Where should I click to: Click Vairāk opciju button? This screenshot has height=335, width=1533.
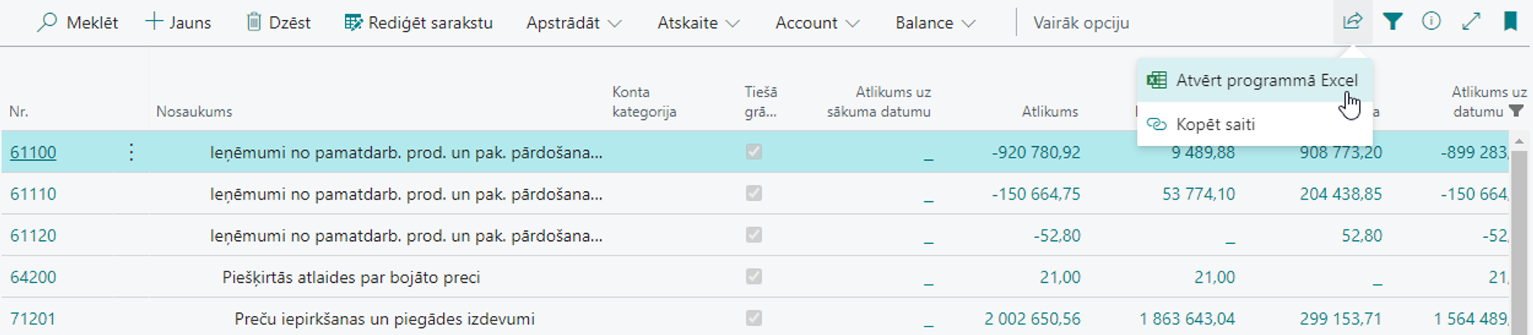tap(1081, 23)
